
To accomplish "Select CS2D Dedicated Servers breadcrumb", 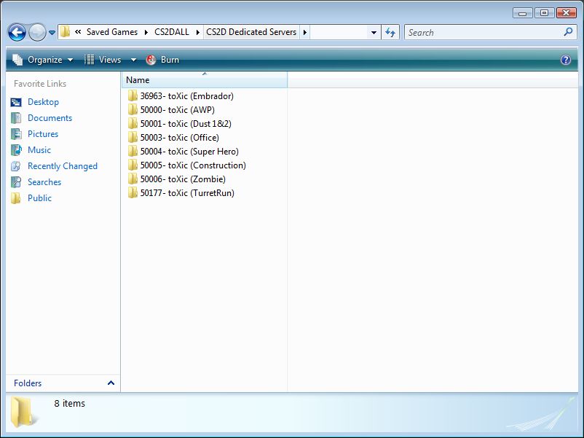I will (251, 32).
